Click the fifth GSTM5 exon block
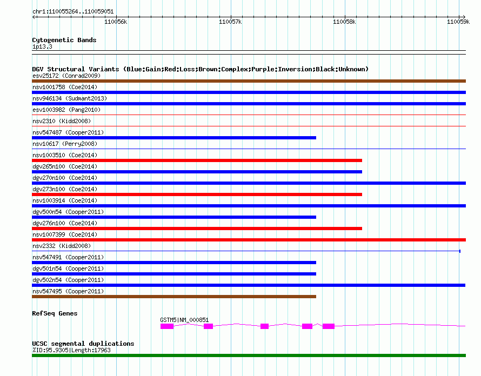Viewport: 481px width, 376px height. tap(329, 326)
